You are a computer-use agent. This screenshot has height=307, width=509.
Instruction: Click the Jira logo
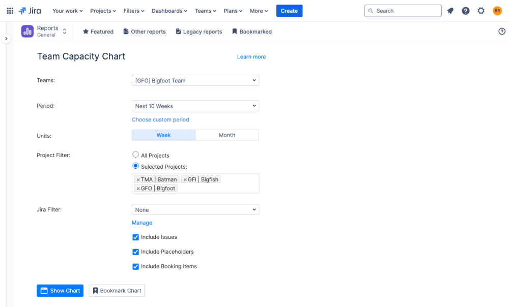[30, 11]
